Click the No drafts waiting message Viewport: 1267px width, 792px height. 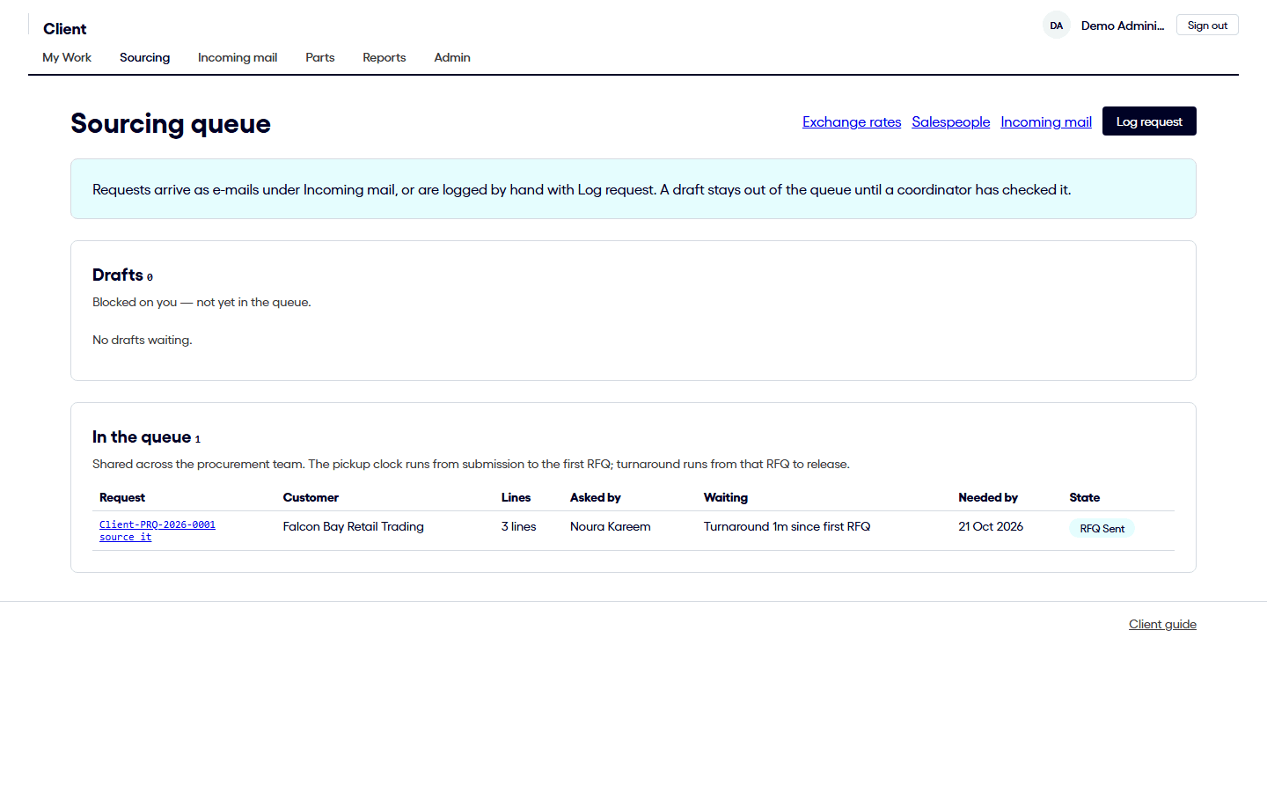[143, 340]
